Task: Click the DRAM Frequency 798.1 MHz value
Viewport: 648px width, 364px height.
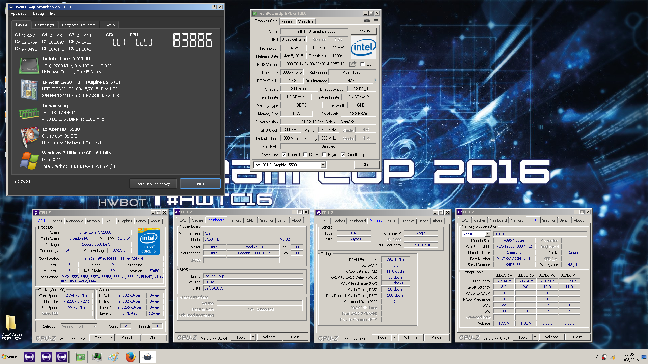Action: (396, 259)
